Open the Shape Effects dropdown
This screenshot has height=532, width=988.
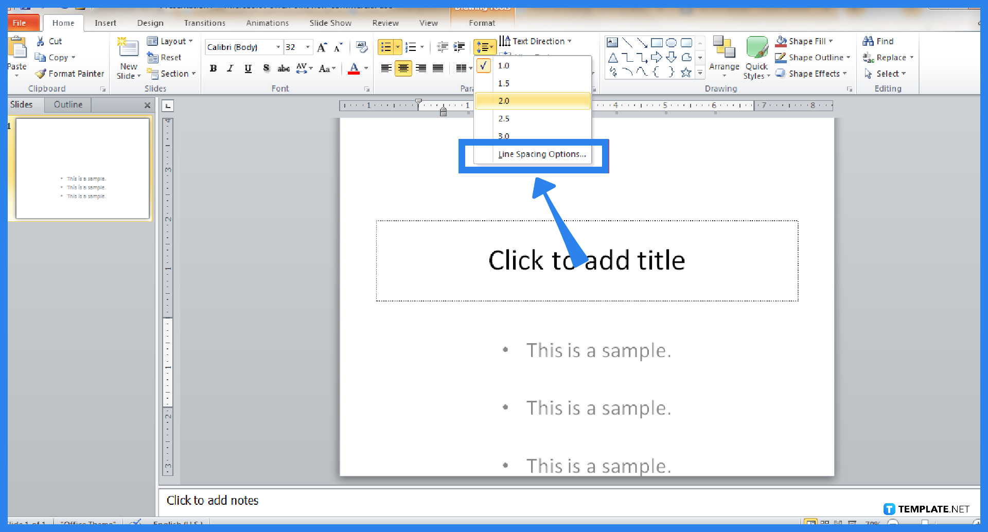pyautogui.click(x=811, y=74)
